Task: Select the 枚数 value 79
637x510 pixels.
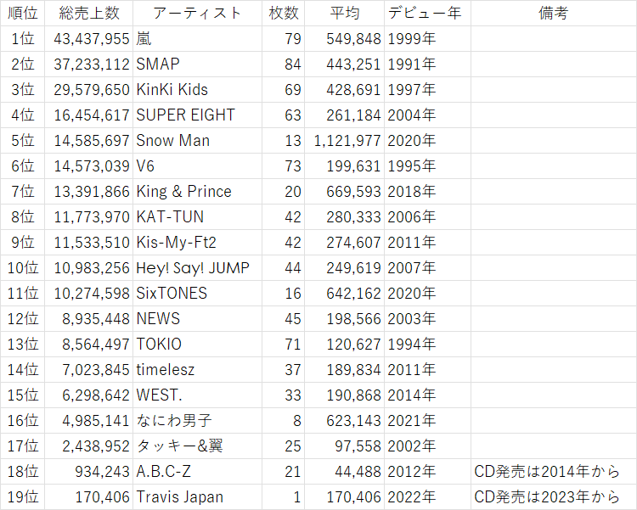Action: [283, 38]
